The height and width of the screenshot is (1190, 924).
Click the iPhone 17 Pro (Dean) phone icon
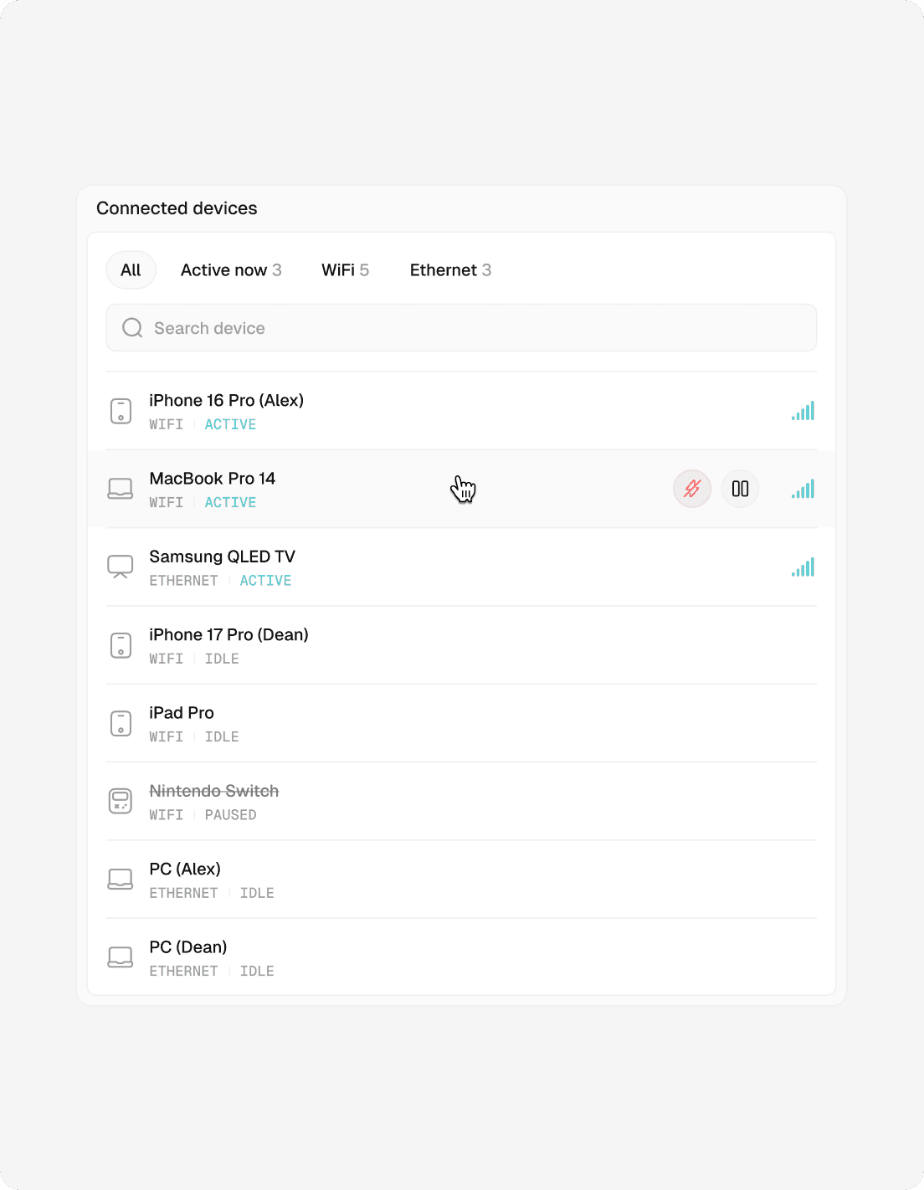click(121, 645)
